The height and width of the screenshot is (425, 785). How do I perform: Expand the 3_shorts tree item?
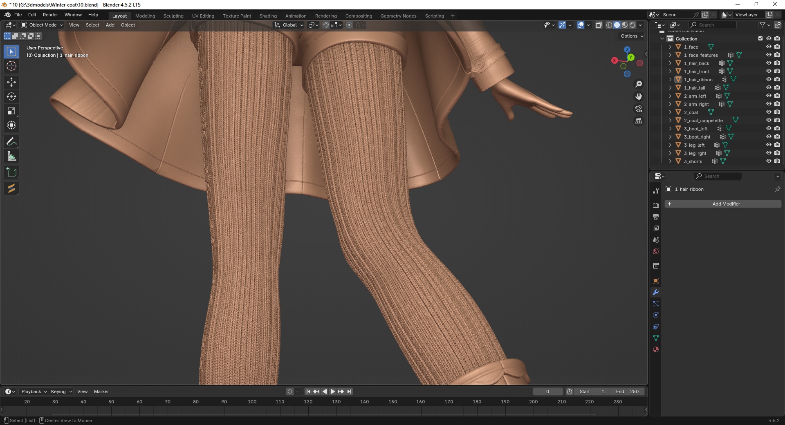point(670,161)
